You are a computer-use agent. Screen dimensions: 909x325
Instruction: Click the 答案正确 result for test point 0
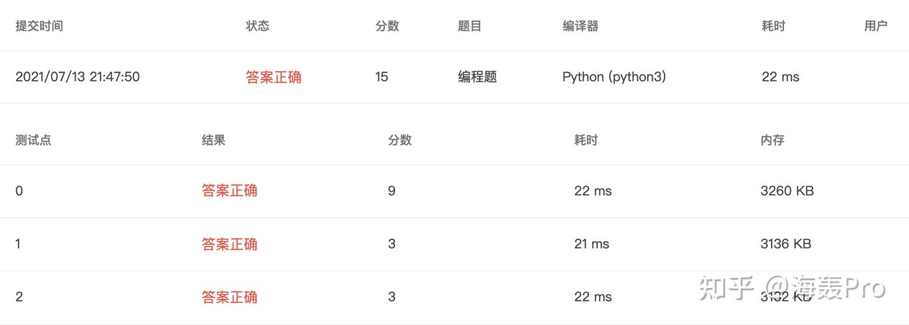point(229,191)
